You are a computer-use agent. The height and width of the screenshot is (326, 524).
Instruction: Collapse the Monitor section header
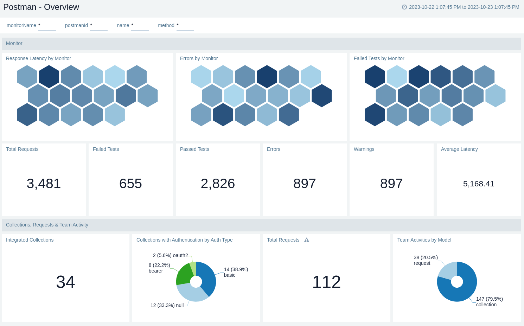(x=14, y=43)
